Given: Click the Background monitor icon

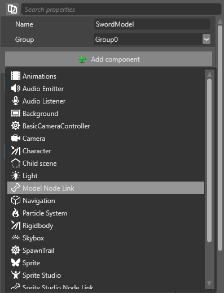Looking at the screenshot, I should pyautogui.click(x=16, y=113).
